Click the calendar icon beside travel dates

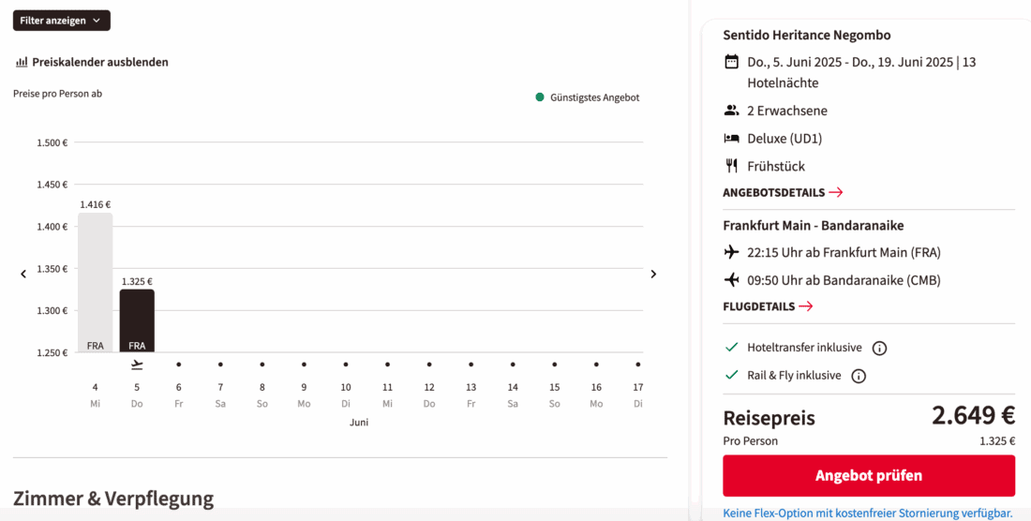pos(732,62)
